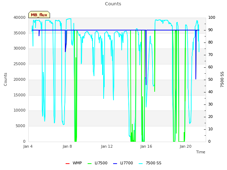The image size is (227, 170).
Task: Click the chart title Counts
Action: 113,4
